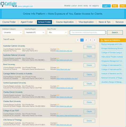
Task: Open the Agent Finder tab
Action: [27, 22]
